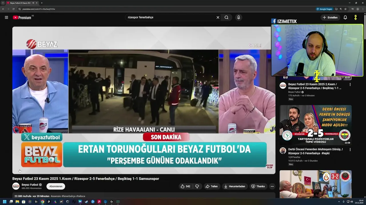This screenshot has height=205, width=366.
Task: Open Beyaz Futbol channel name link
Action: pos(30,185)
